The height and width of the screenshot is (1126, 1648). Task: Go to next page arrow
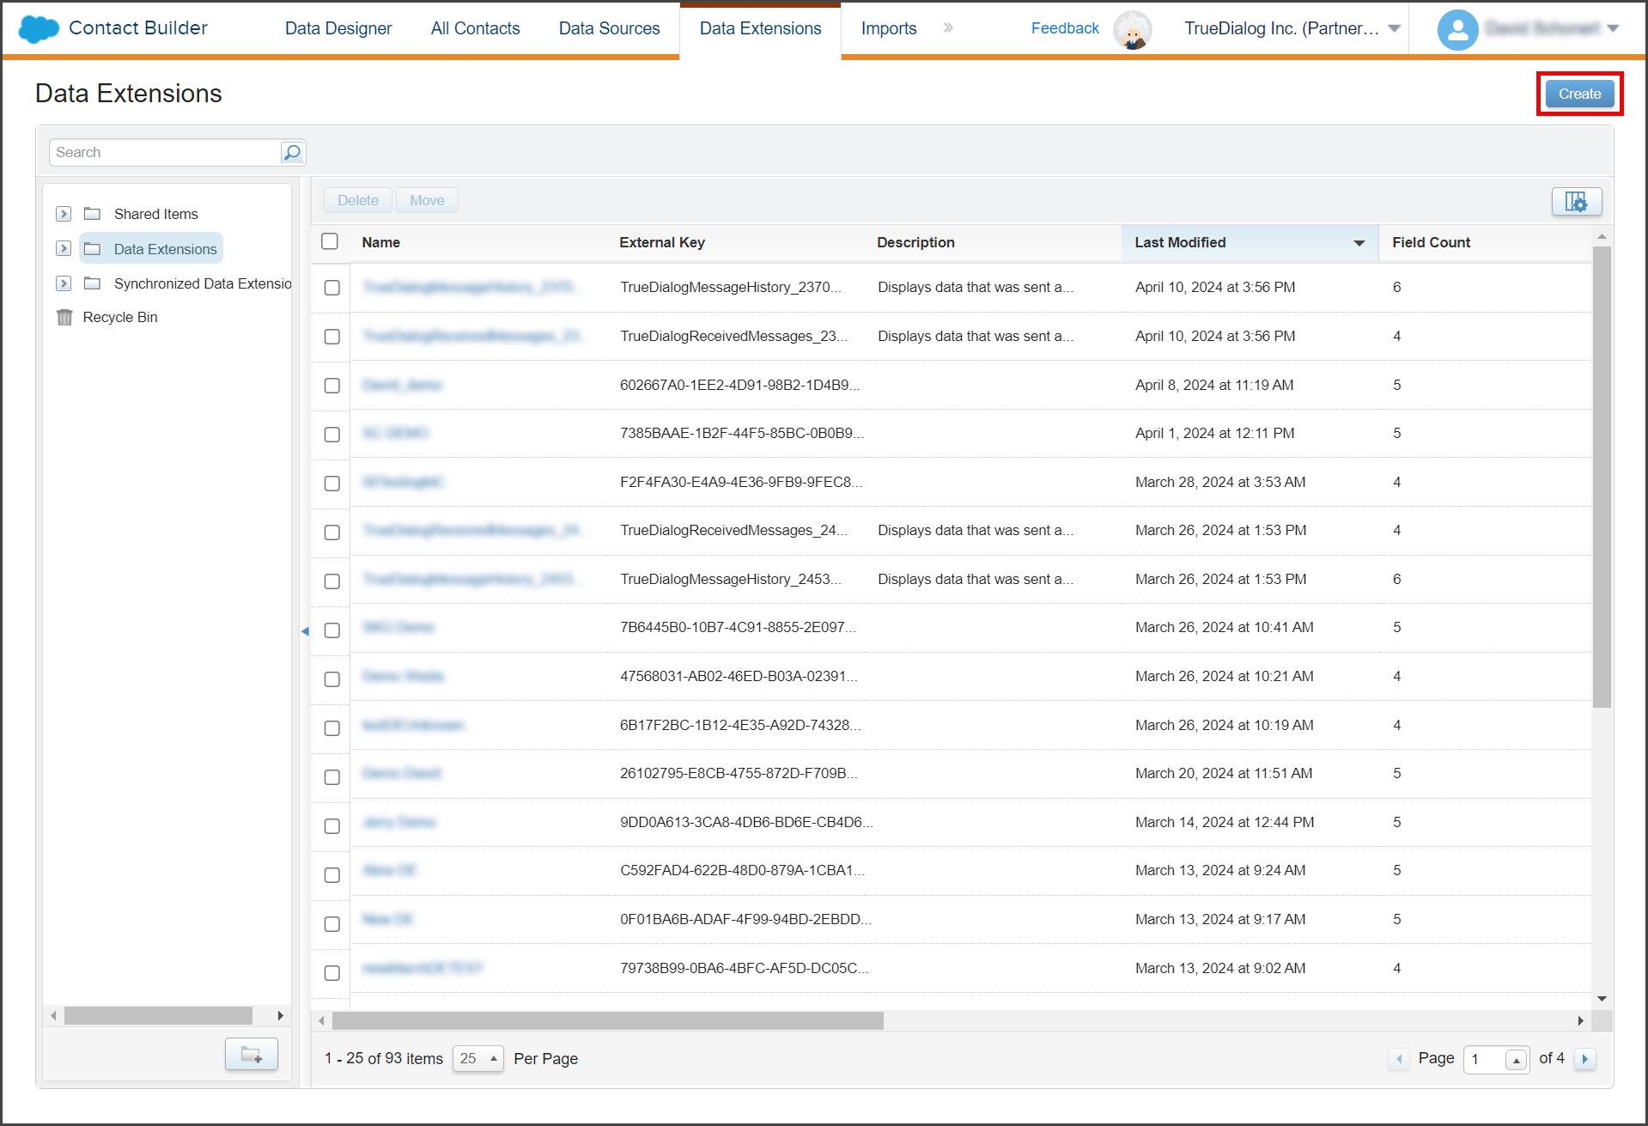pyautogui.click(x=1585, y=1058)
